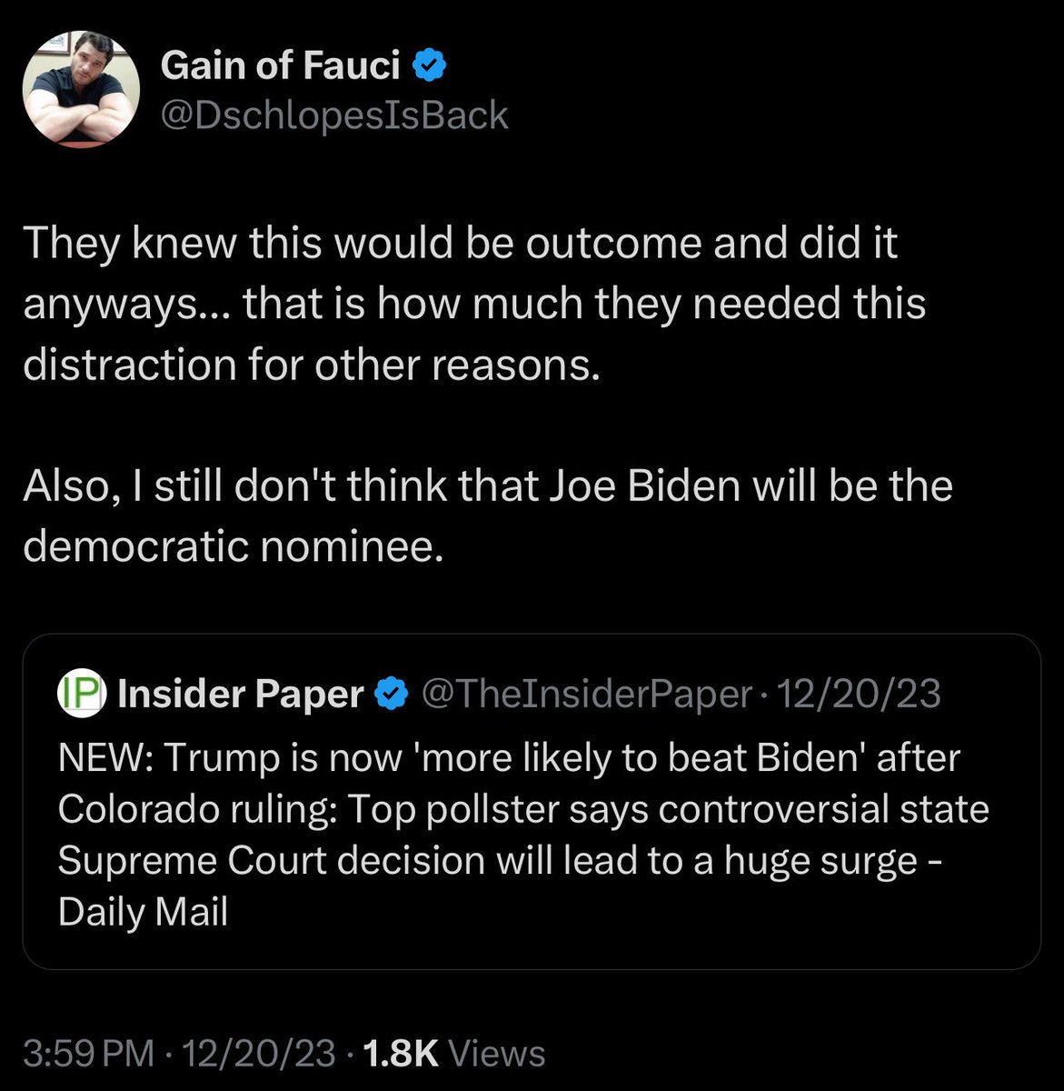1064x1091 pixels.
Task: Click 'distraction for other reasons' text
Action: click(x=312, y=364)
